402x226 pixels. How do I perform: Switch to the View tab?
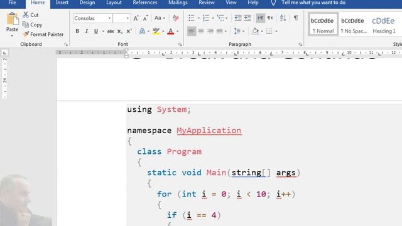231,3
